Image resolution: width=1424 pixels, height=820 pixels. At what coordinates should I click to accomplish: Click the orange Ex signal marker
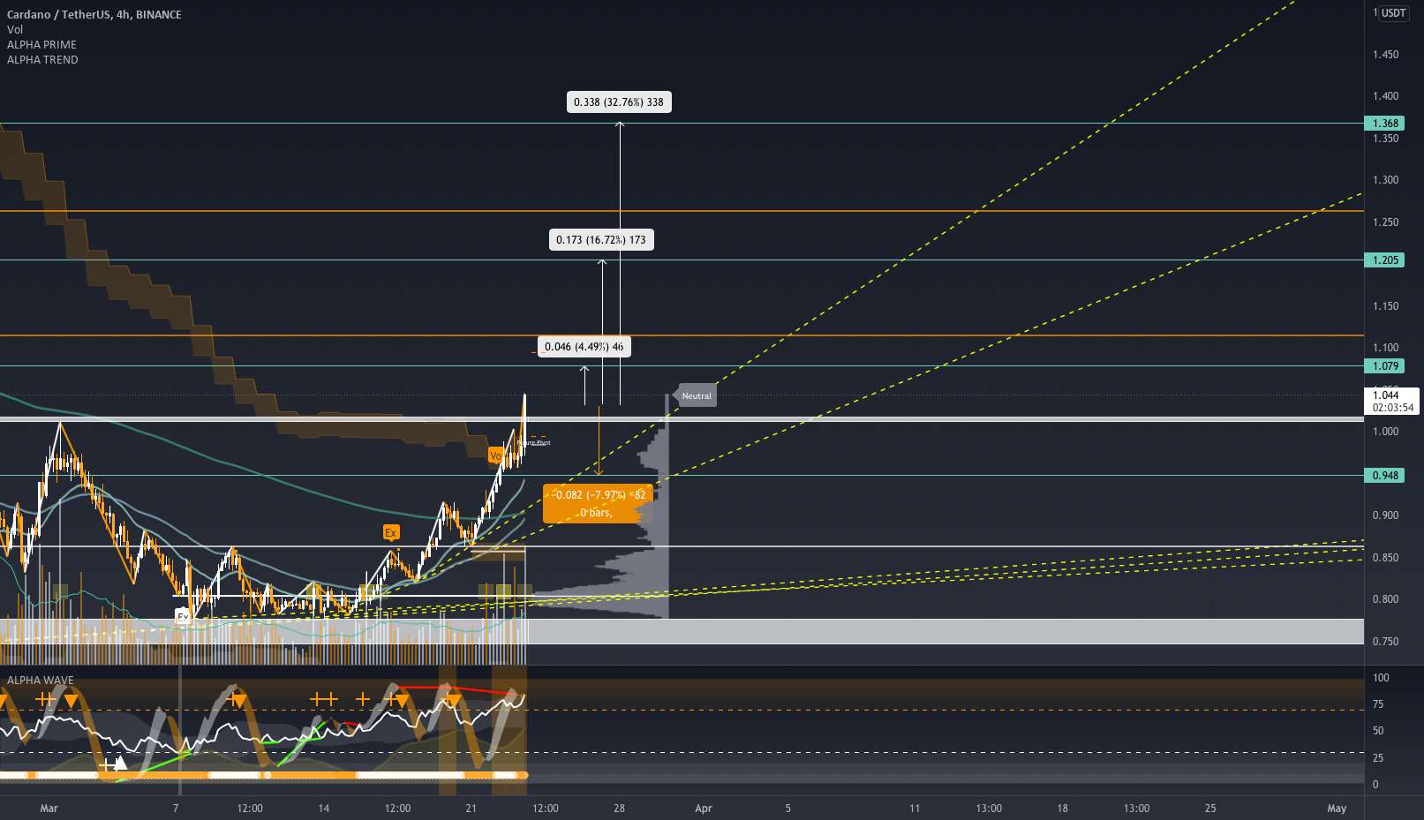pyautogui.click(x=390, y=532)
